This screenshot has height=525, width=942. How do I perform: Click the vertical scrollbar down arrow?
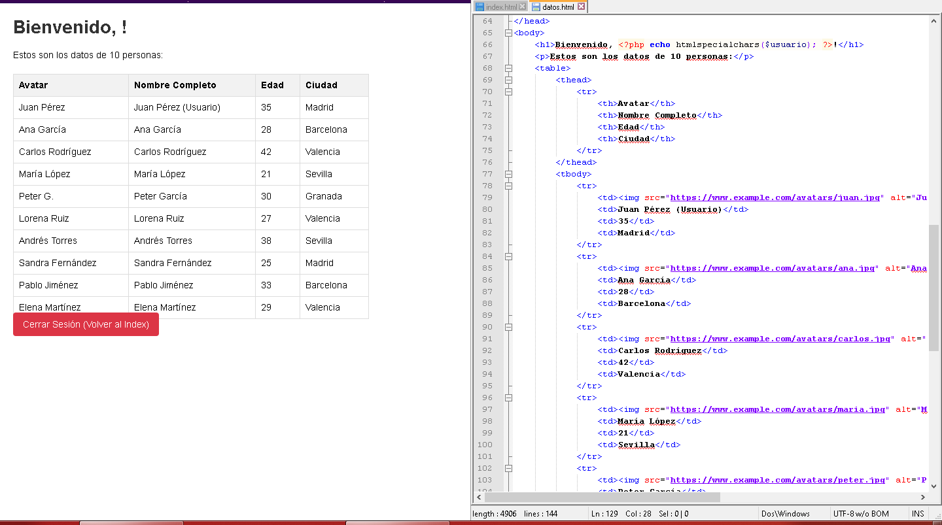[933, 486]
